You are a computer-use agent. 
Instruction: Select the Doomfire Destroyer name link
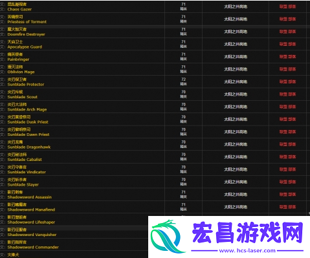[27, 34]
